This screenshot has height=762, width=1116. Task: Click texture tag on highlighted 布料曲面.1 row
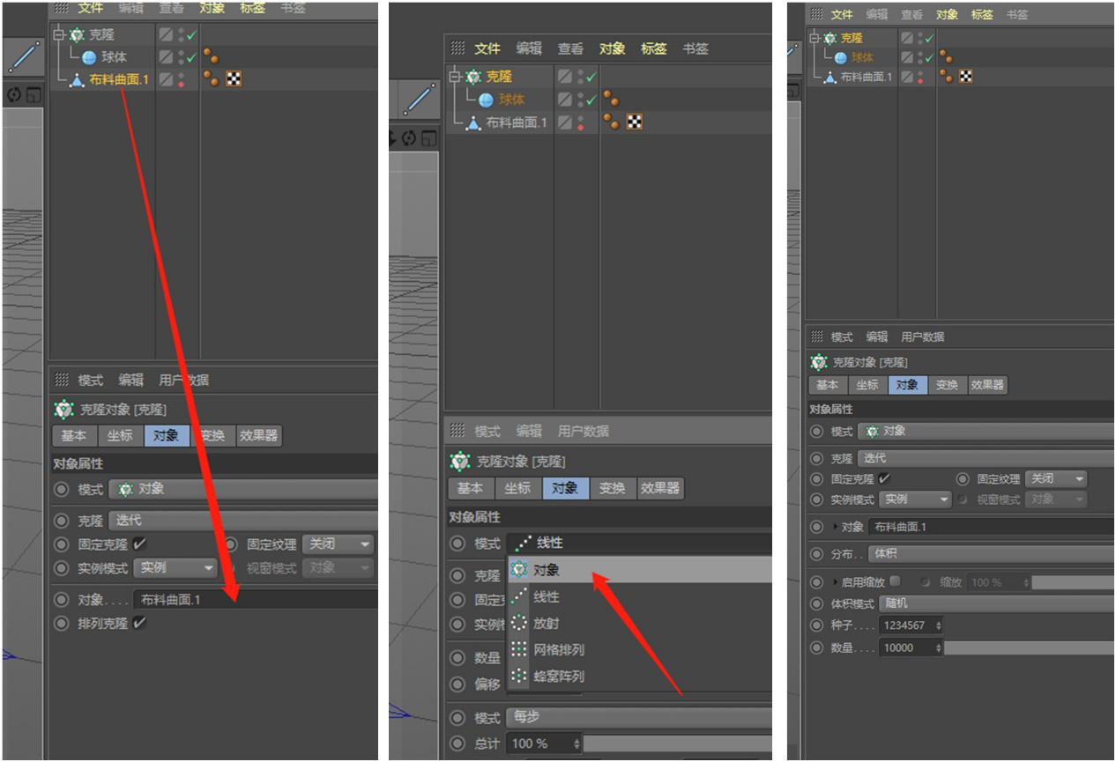pos(234,79)
